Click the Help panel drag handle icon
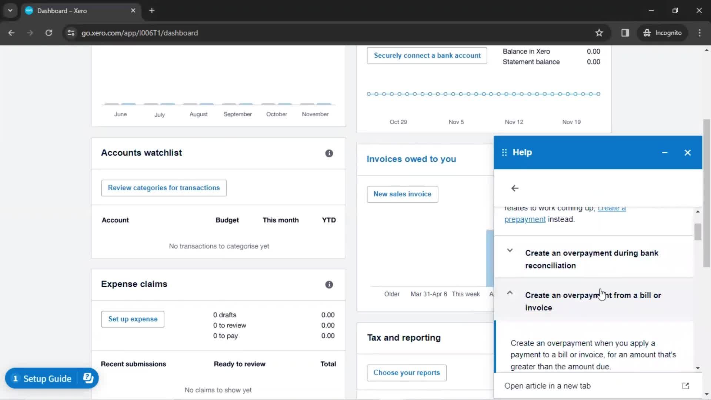711x400 pixels. [504, 153]
